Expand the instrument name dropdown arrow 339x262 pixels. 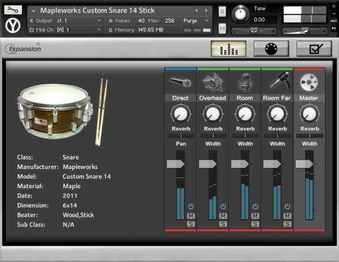point(33,11)
